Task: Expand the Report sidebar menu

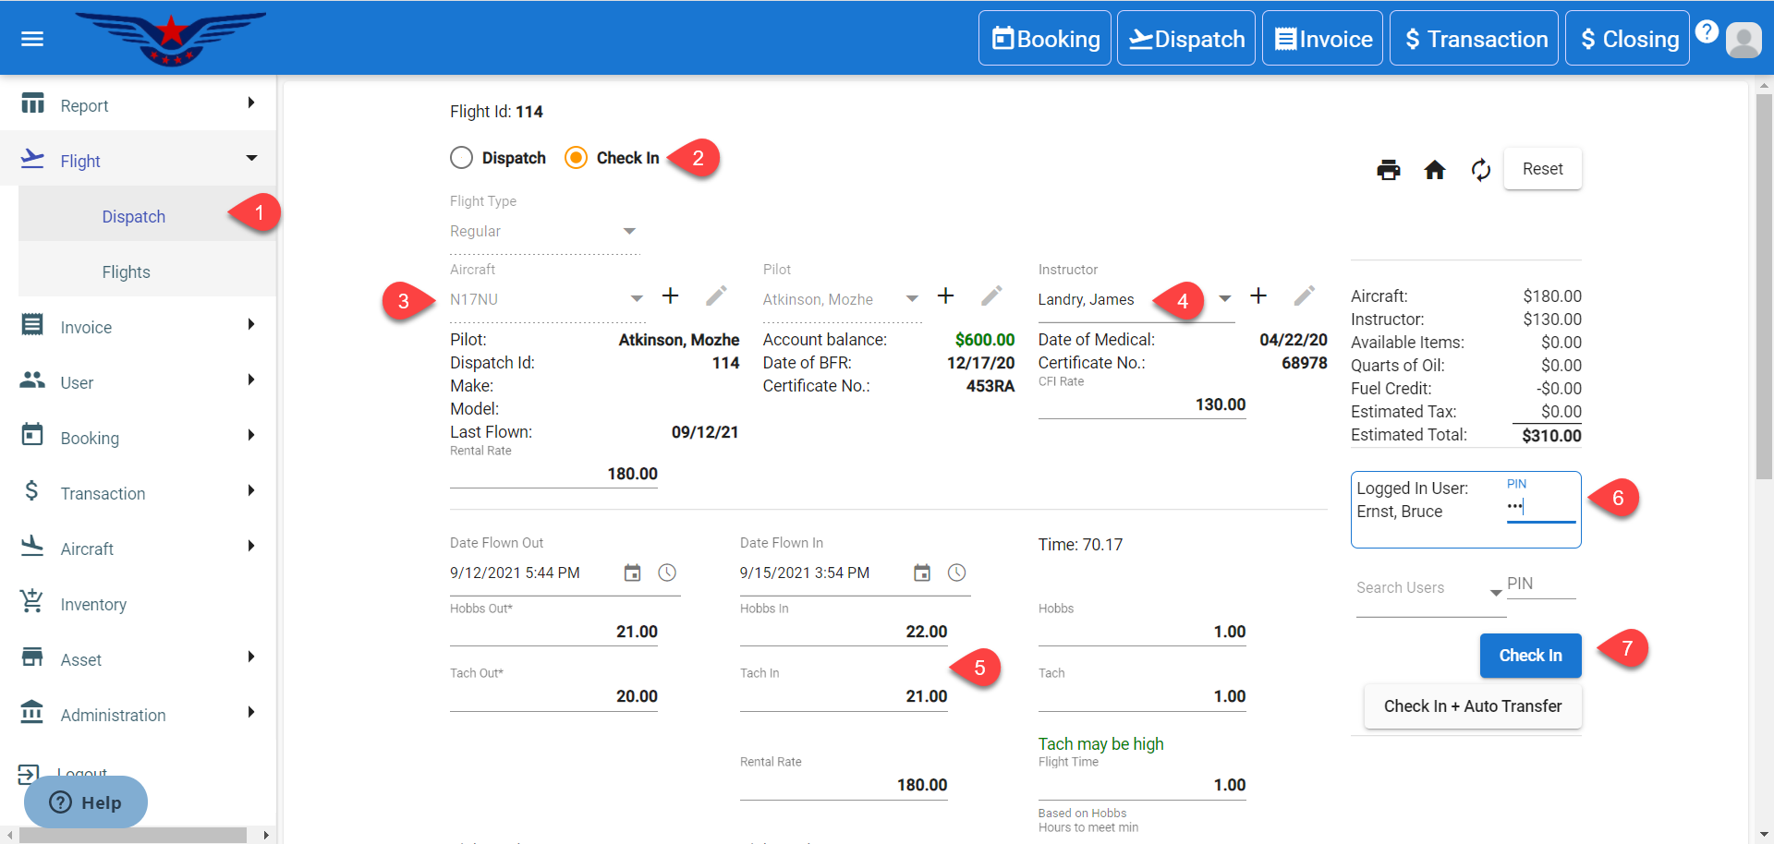Action: point(139,105)
